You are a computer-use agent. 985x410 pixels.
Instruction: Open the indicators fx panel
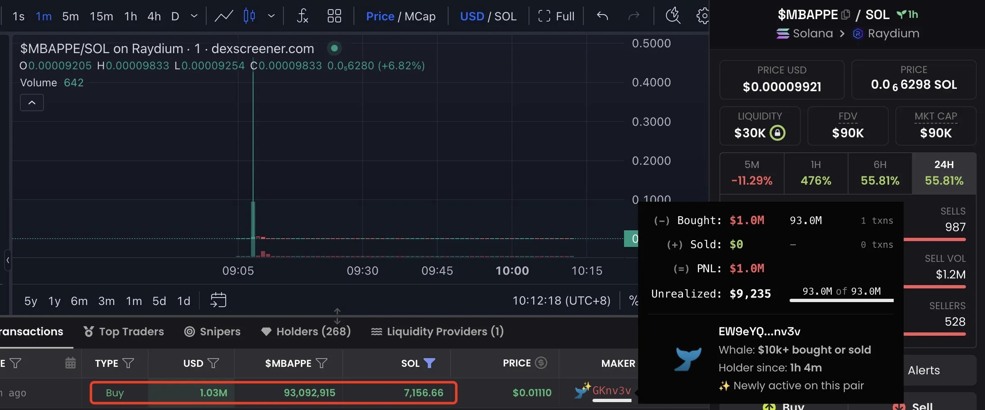[302, 16]
